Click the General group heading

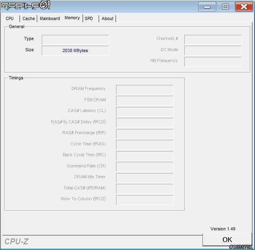click(16, 26)
